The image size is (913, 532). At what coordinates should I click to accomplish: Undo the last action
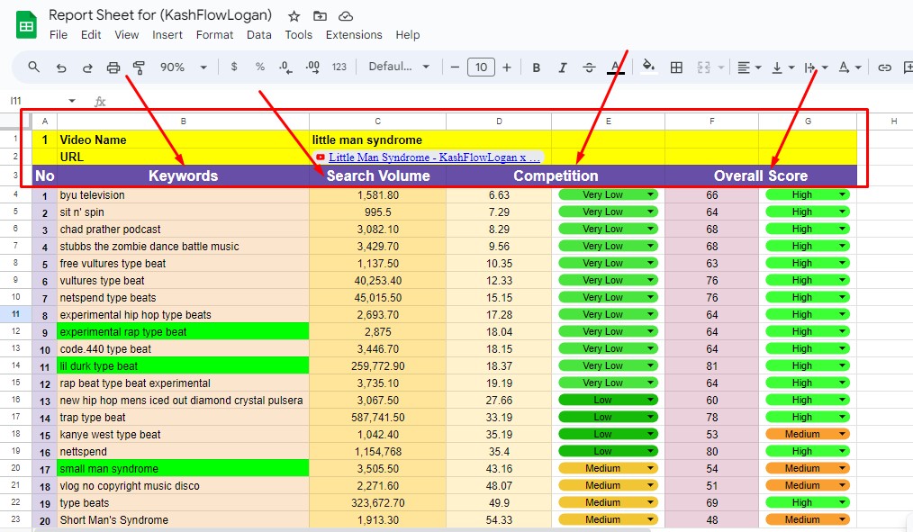point(61,68)
